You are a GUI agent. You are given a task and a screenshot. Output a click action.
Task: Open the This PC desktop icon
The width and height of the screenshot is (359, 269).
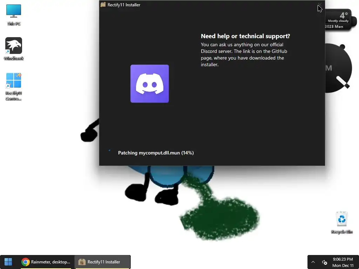click(14, 15)
